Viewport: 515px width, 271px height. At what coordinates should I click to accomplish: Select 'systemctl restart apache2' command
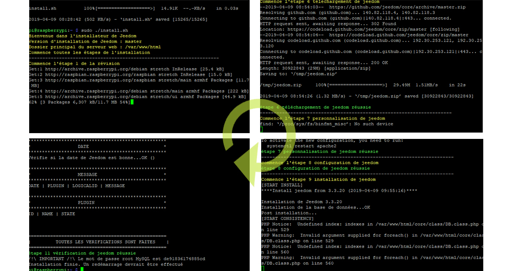point(302,146)
